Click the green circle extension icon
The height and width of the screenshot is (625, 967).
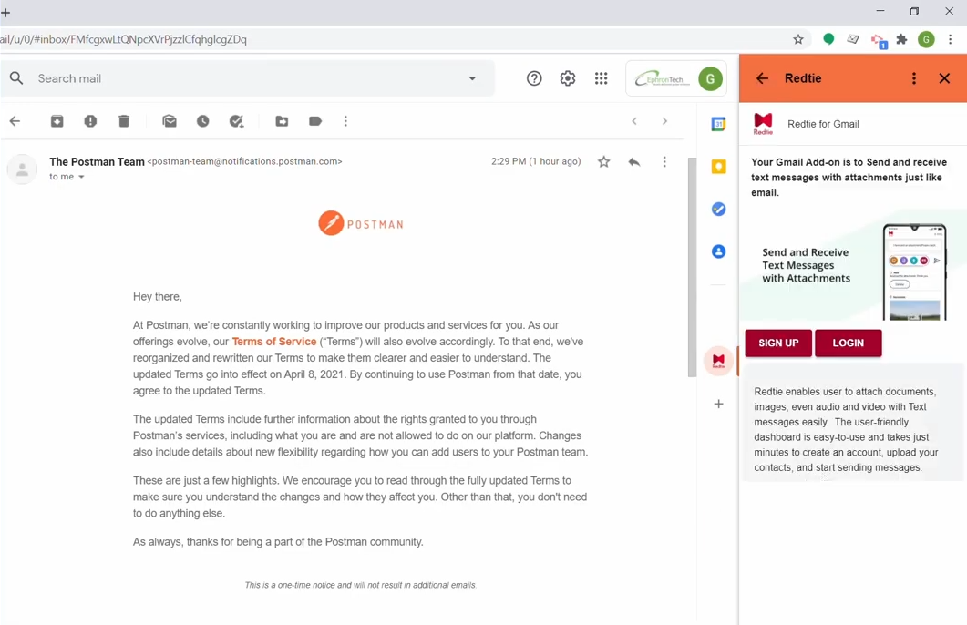point(828,39)
